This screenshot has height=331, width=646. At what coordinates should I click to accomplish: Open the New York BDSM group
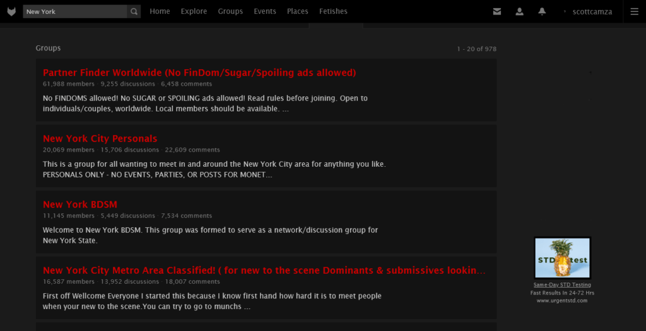pyautogui.click(x=80, y=205)
